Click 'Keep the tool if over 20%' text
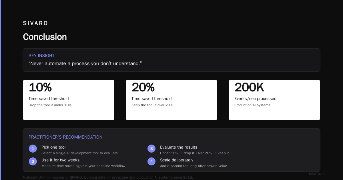 coord(152,105)
